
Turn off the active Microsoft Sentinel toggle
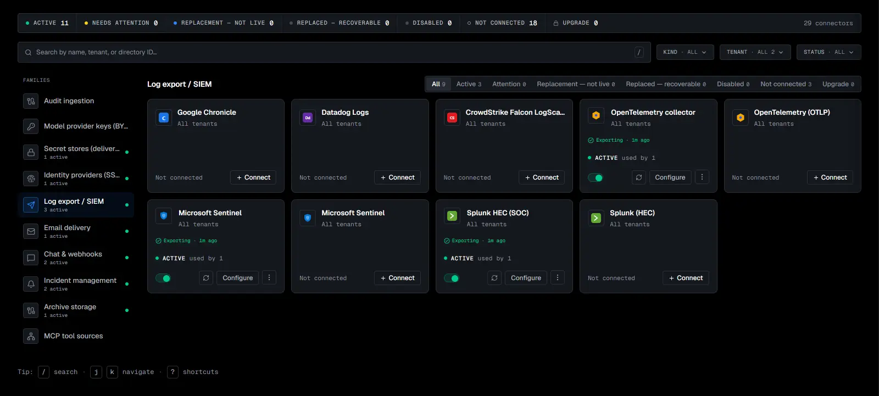coord(163,278)
